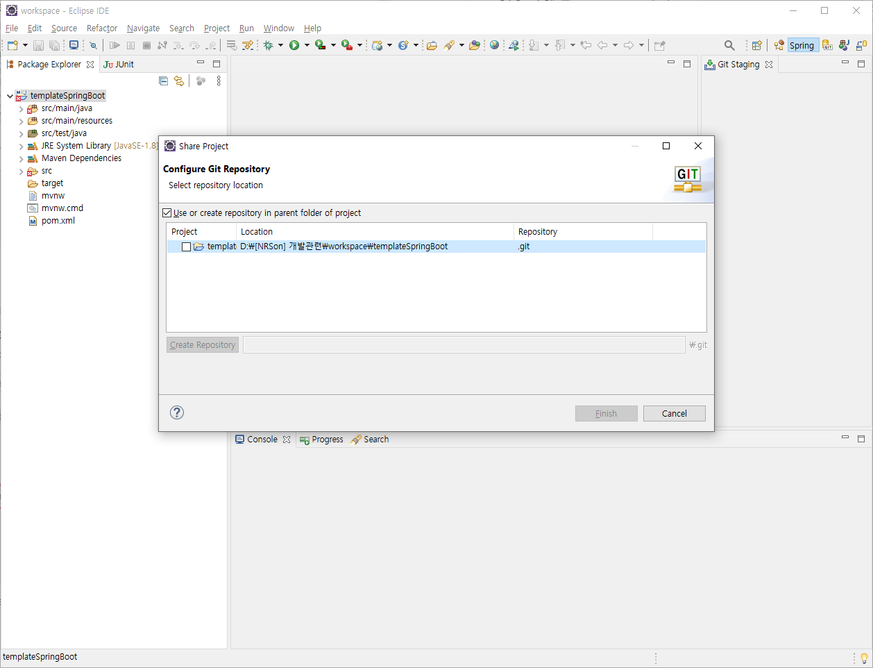Collapse All in Package Explorer
Viewport: 873px width, 668px height.
click(163, 81)
